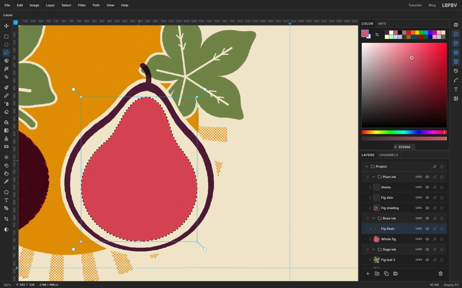
Task: Pick the orange swatch in palette
Action: tap(413, 33)
